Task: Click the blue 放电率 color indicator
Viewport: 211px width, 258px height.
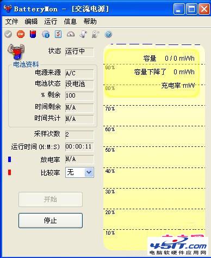Action: (9, 159)
